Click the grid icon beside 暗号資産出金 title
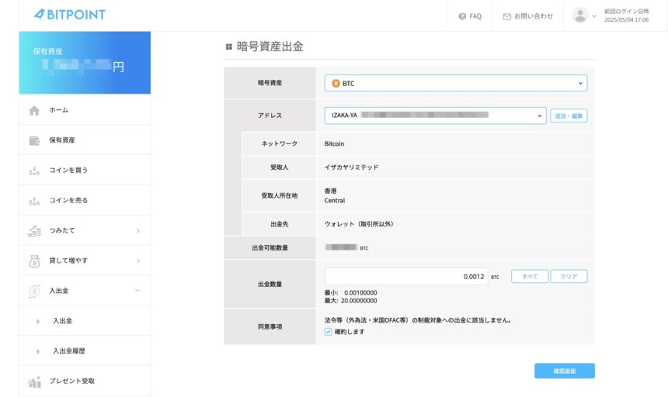 click(x=229, y=47)
